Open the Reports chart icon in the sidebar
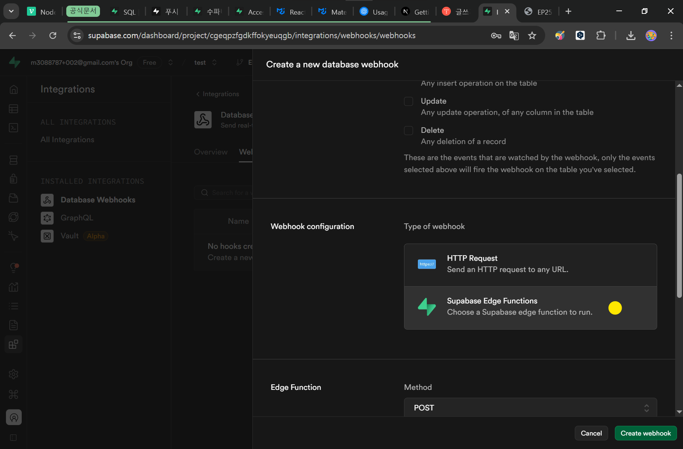 [13, 287]
